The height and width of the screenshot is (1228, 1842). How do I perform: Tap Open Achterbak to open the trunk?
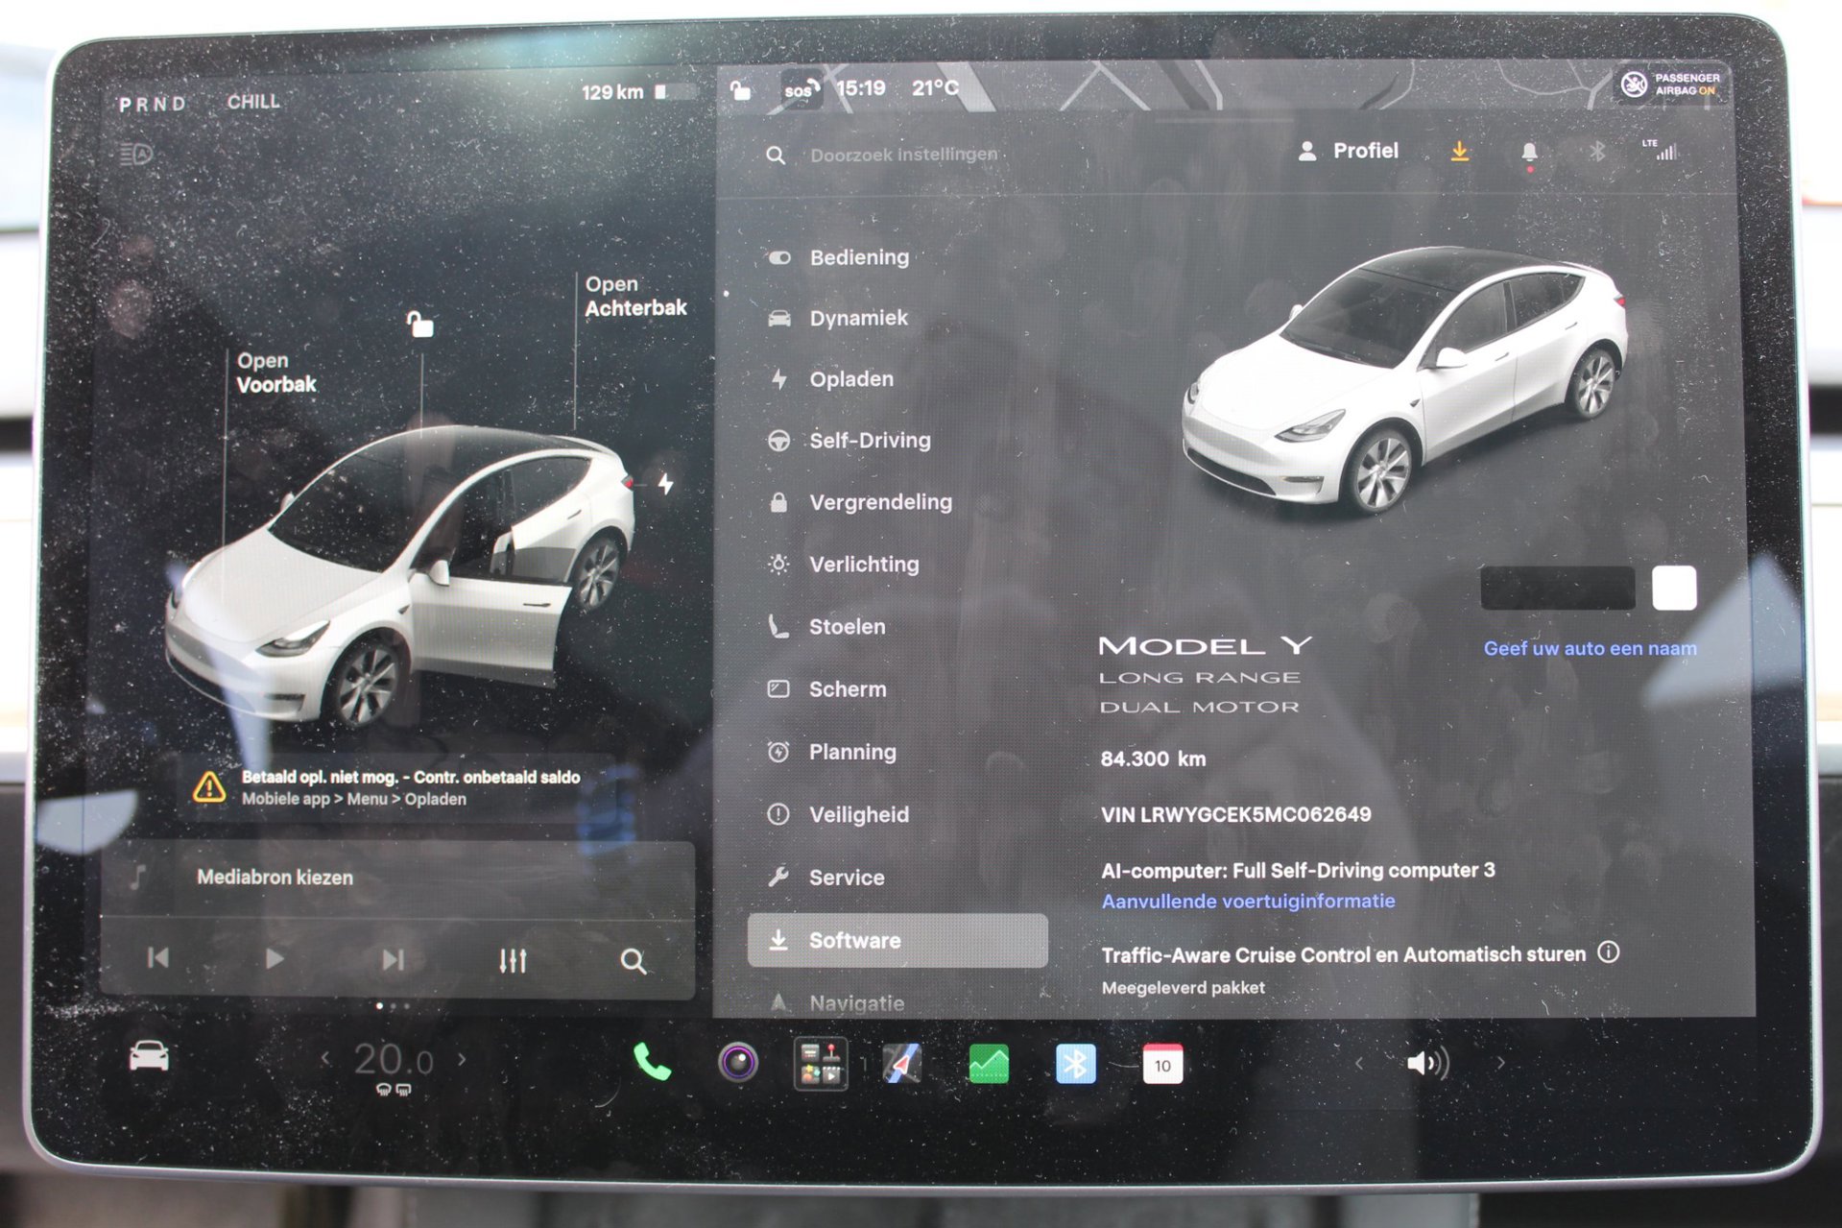click(x=635, y=296)
